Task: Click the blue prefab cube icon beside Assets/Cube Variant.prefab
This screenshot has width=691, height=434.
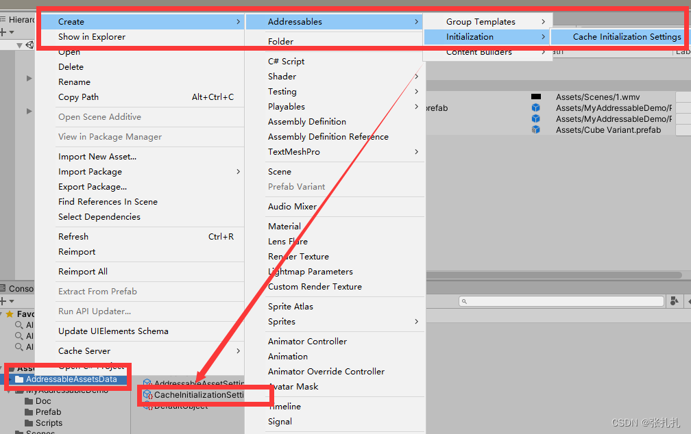Action: 535,129
